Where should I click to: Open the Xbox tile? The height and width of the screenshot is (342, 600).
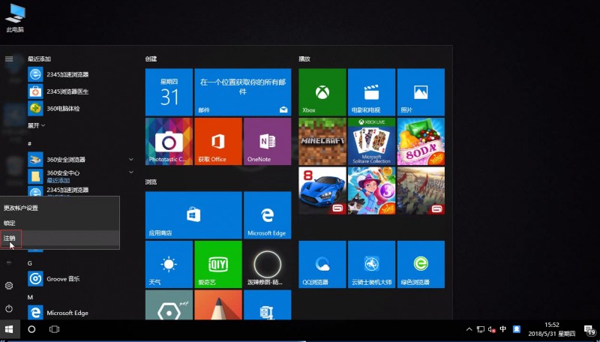click(322, 92)
